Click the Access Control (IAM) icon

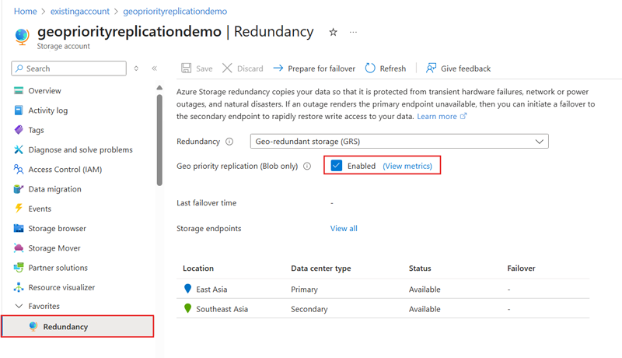[x=19, y=170]
